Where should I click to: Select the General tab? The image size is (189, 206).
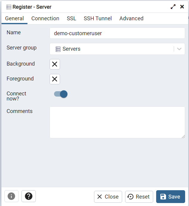(14, 18)
